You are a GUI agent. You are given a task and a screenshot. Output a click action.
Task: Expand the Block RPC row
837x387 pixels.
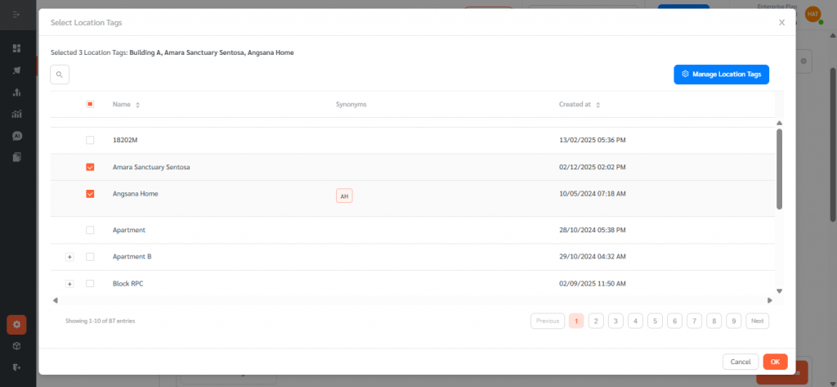click(x=69, y=284)
